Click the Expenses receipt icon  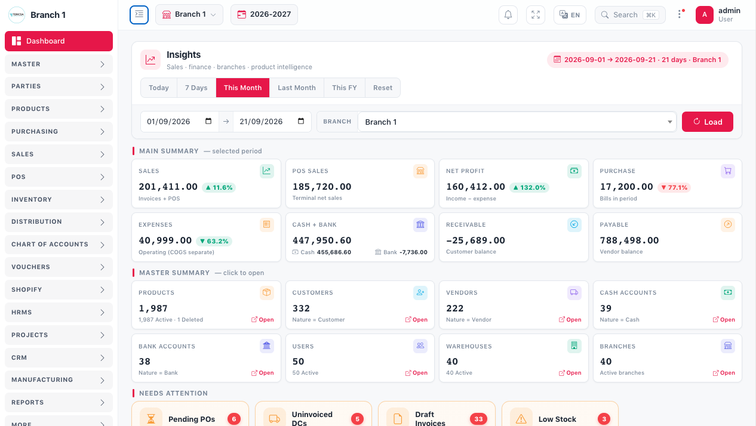(x=267, y=225)
